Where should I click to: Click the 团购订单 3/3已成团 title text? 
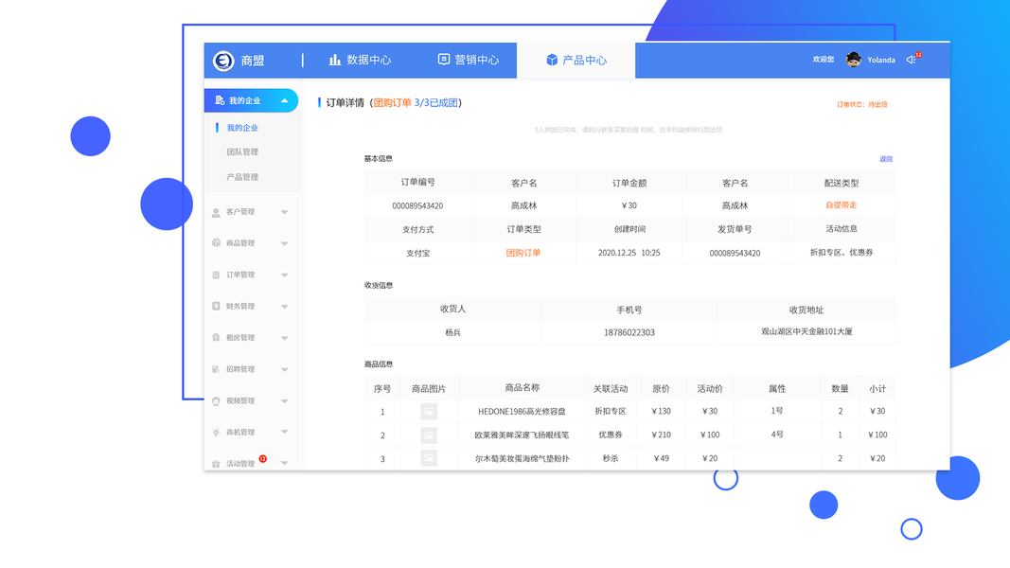416,103
